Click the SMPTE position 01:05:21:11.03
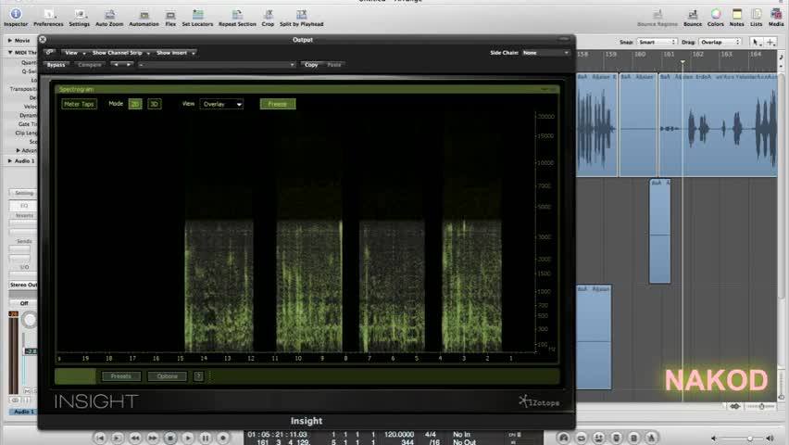The width and height of the screenshot is (789, 445). click(x=277, y=434)
